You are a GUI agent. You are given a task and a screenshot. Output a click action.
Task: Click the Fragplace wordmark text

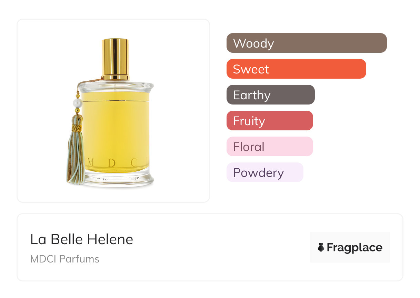click(x=354, y=247)
